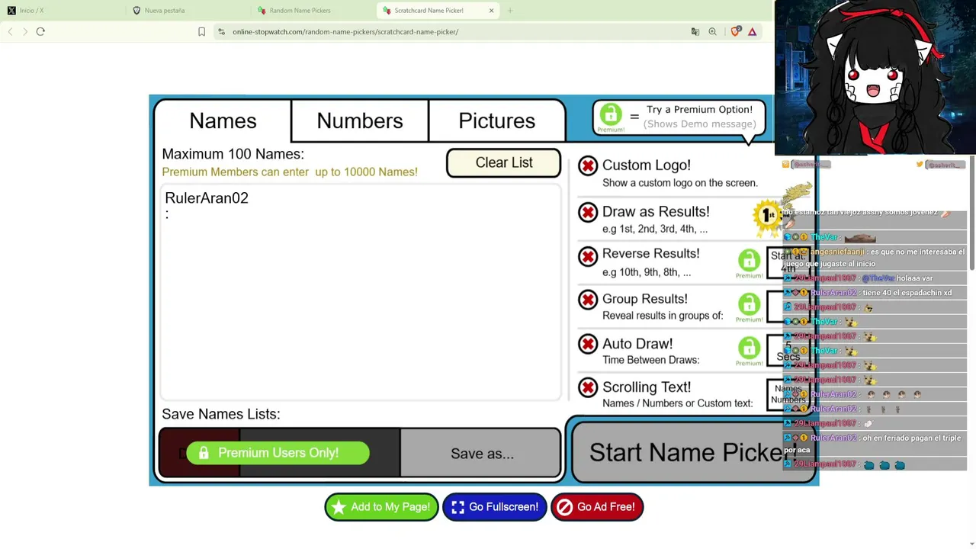
Task: Click the premium lock icon beside Reverse Results
Action: [x=749, y=263]
